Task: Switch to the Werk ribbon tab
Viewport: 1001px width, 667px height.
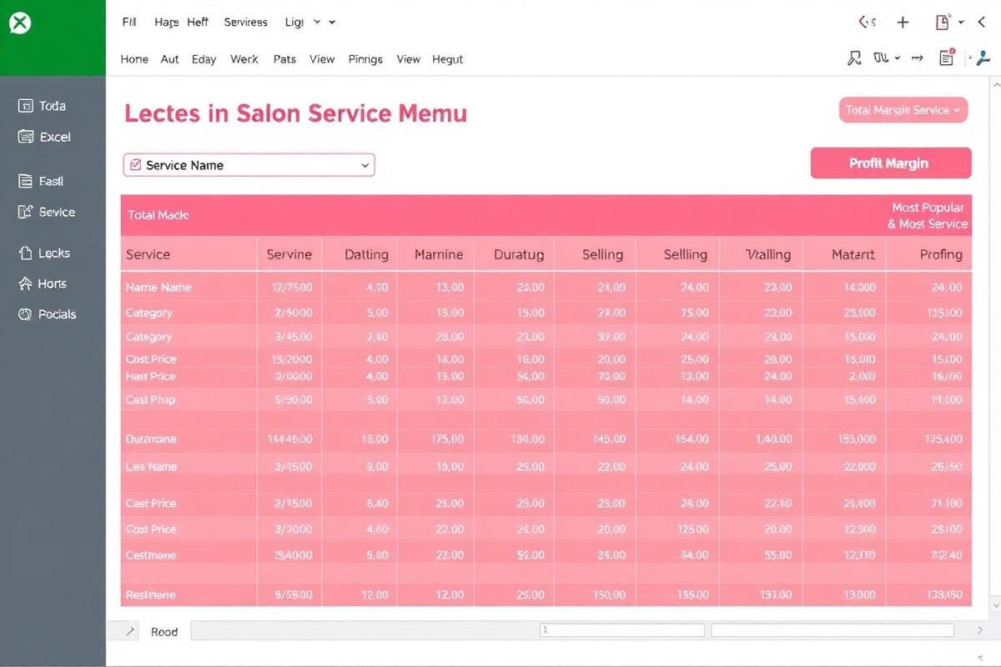Action: [x=244, y=59]
